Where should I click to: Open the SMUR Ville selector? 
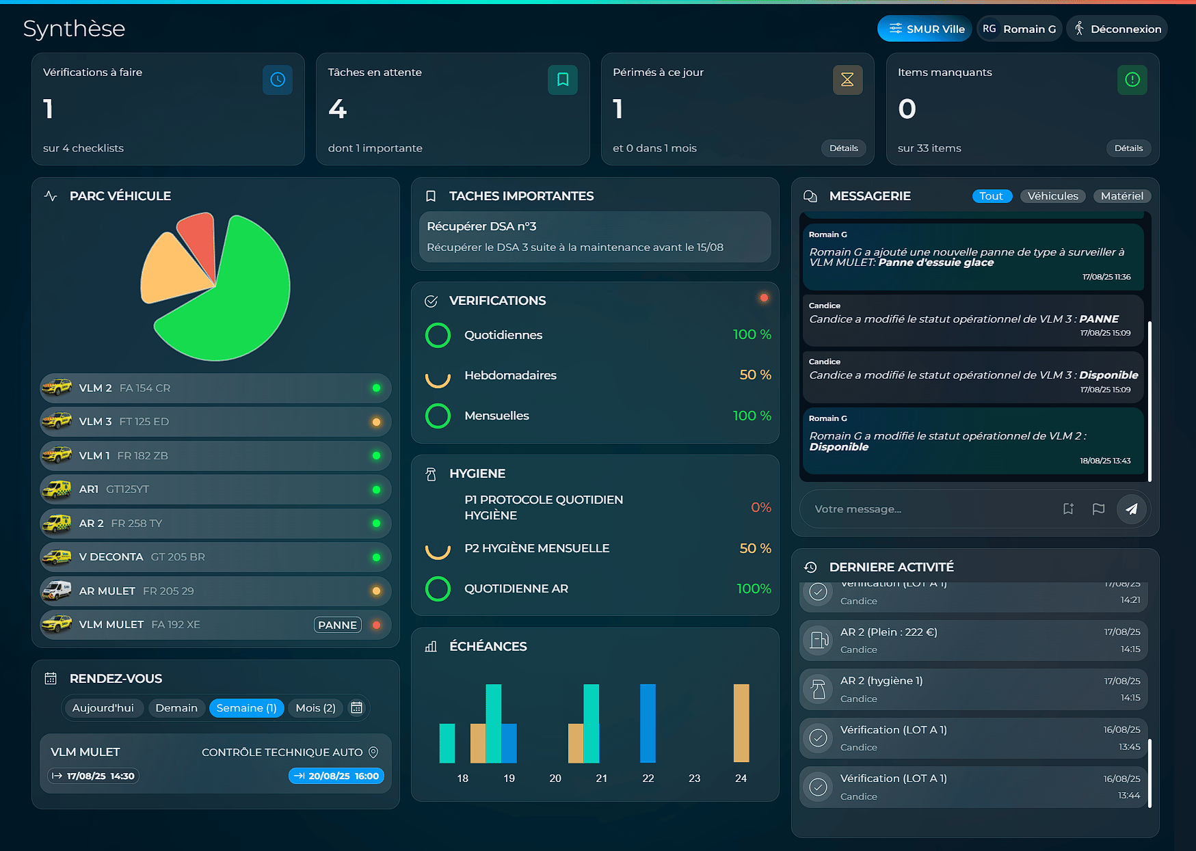tap(925, 29)
